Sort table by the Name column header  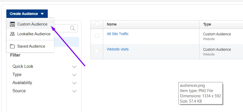[x=112, y=24]
